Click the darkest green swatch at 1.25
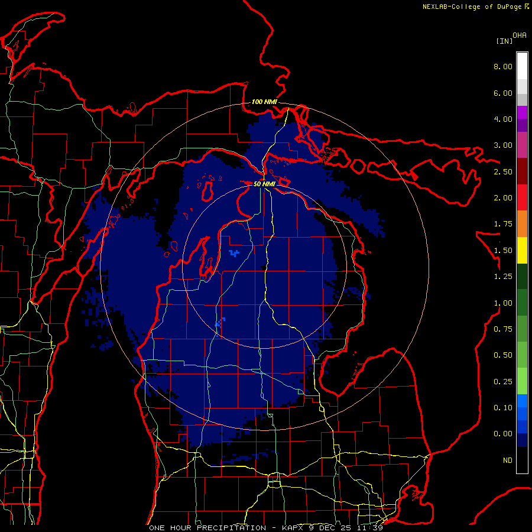 pyautogui.click(x=522, y=276)
